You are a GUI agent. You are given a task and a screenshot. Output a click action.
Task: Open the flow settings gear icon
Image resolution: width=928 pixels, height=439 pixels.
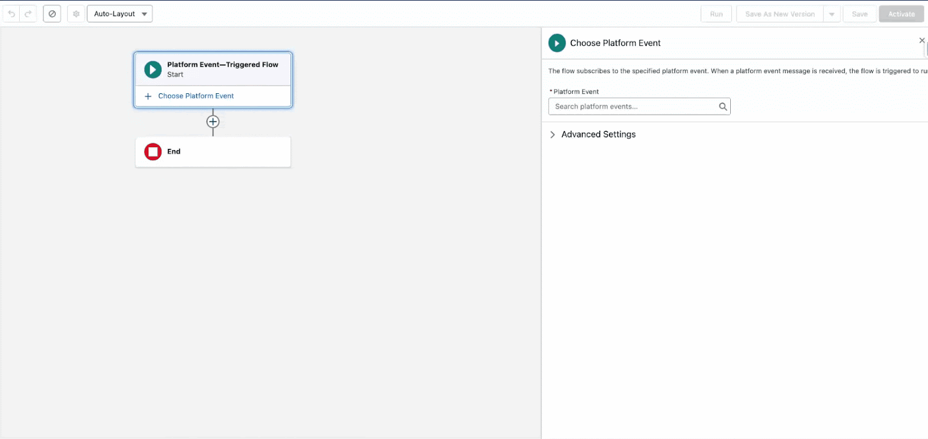click(x=76, y=14)
